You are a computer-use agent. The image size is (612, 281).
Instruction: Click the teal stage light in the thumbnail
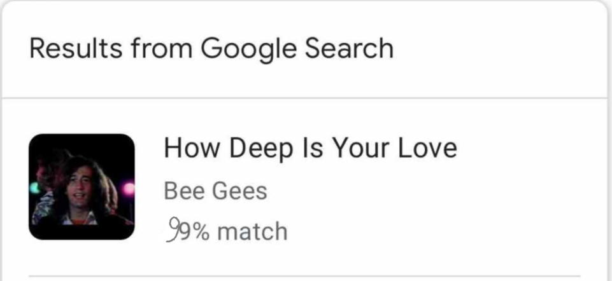click(34, 188)
